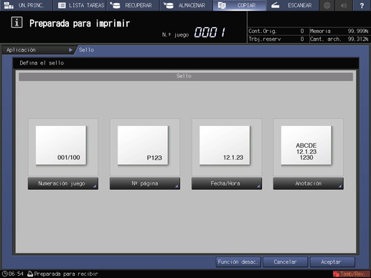Viewport: 371px width, 278px height.
Task: Open Nº página settings
Action: point(145,183)
